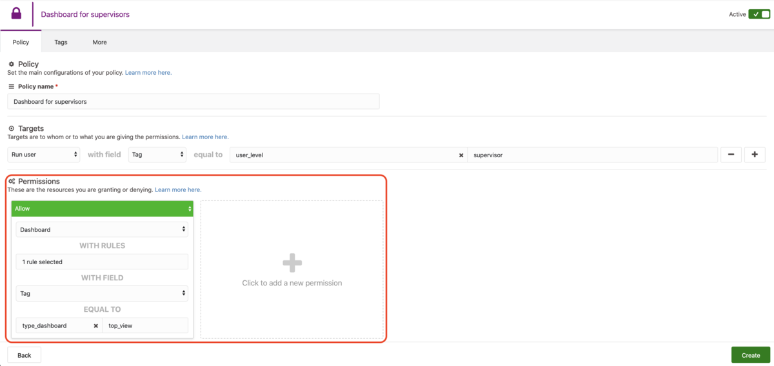Open Learn more link under Policy
The image size is (774, 366).
(x=148, y=73)
